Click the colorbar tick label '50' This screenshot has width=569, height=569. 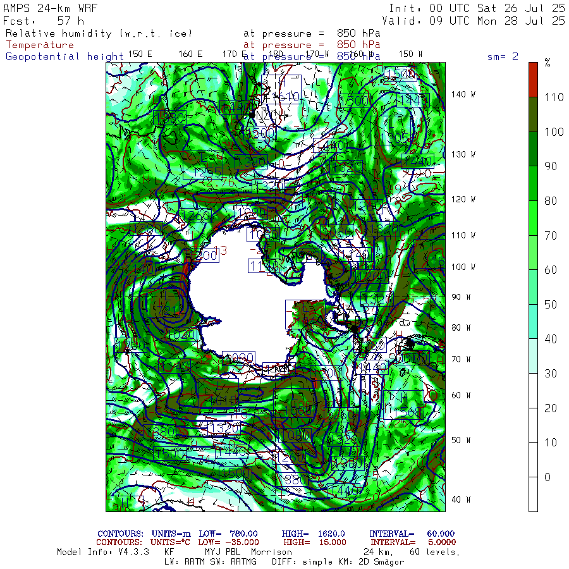(x=551, y=304)
